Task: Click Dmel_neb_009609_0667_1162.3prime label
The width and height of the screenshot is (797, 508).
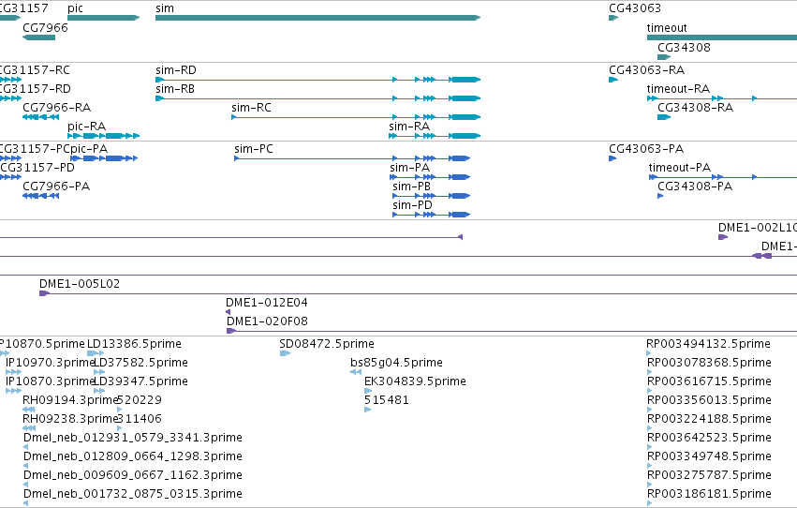Action: click(x=133, y=475)
